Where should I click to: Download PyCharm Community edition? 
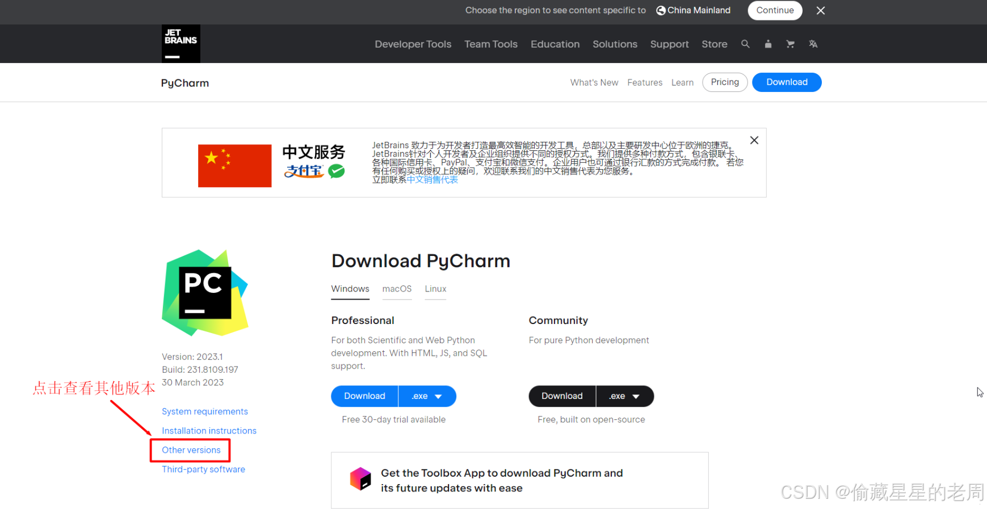point(562,396)
